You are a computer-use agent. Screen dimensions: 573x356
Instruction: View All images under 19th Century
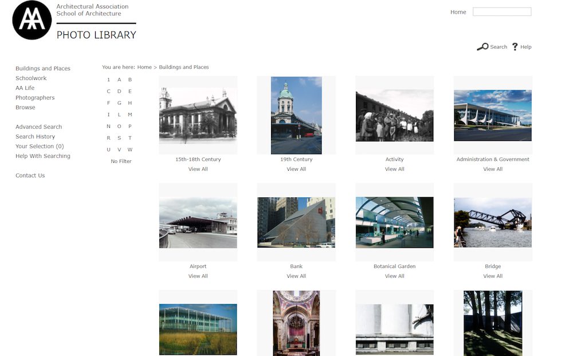tap(296, 169)
